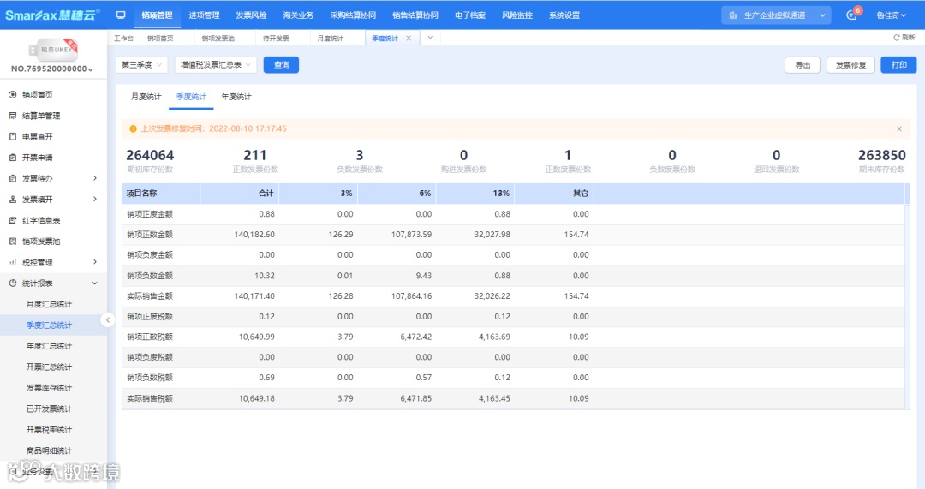Open 月度汇总统计 in the sidebar
The width and height of the screenshot is (925, 489).
coord(49,304)
